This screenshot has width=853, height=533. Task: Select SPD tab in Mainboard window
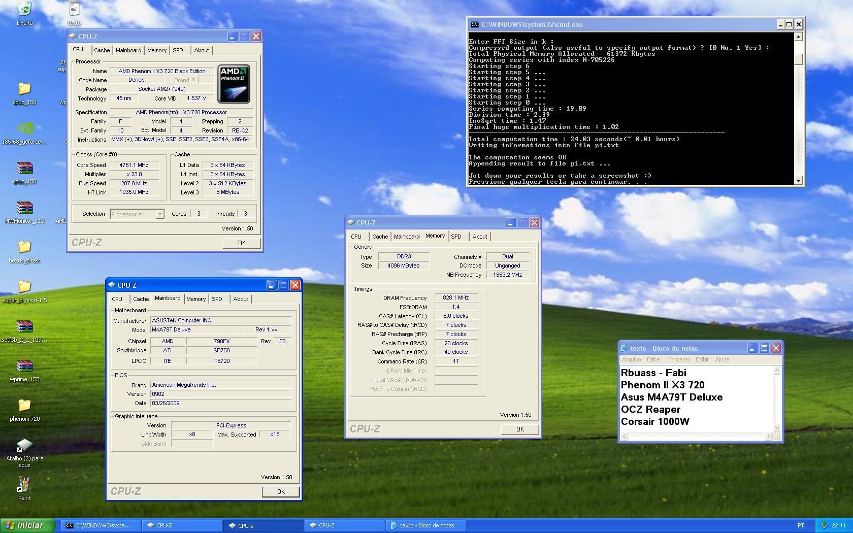point(217,299)
